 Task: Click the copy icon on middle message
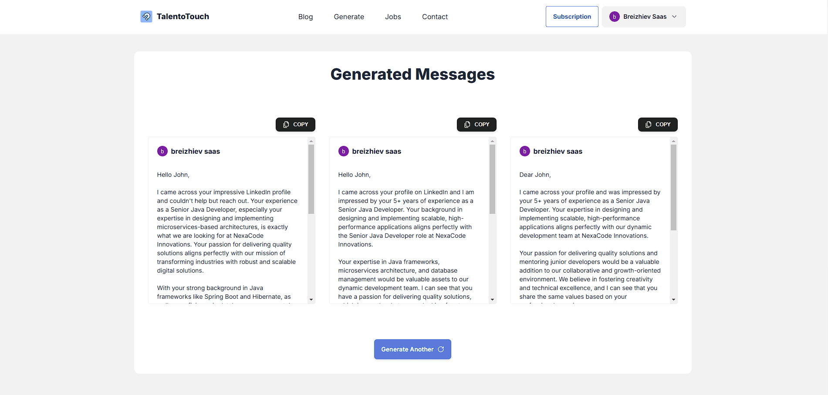tap(467, 124)
